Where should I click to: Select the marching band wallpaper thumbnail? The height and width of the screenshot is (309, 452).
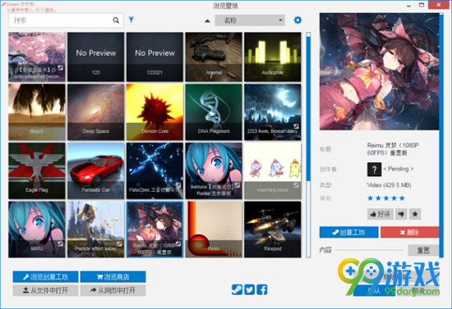coord(272,170)
